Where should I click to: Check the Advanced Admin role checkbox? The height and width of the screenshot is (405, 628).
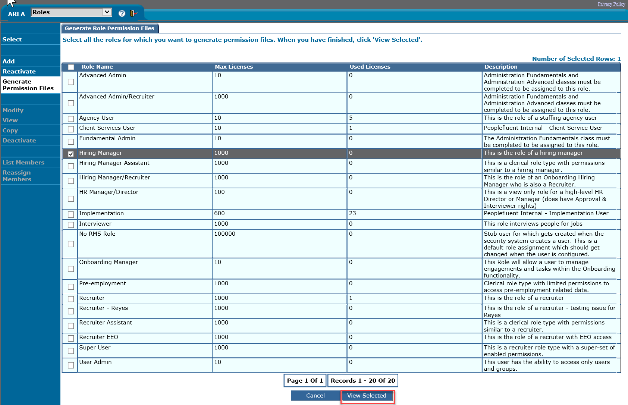click(71, 82)
